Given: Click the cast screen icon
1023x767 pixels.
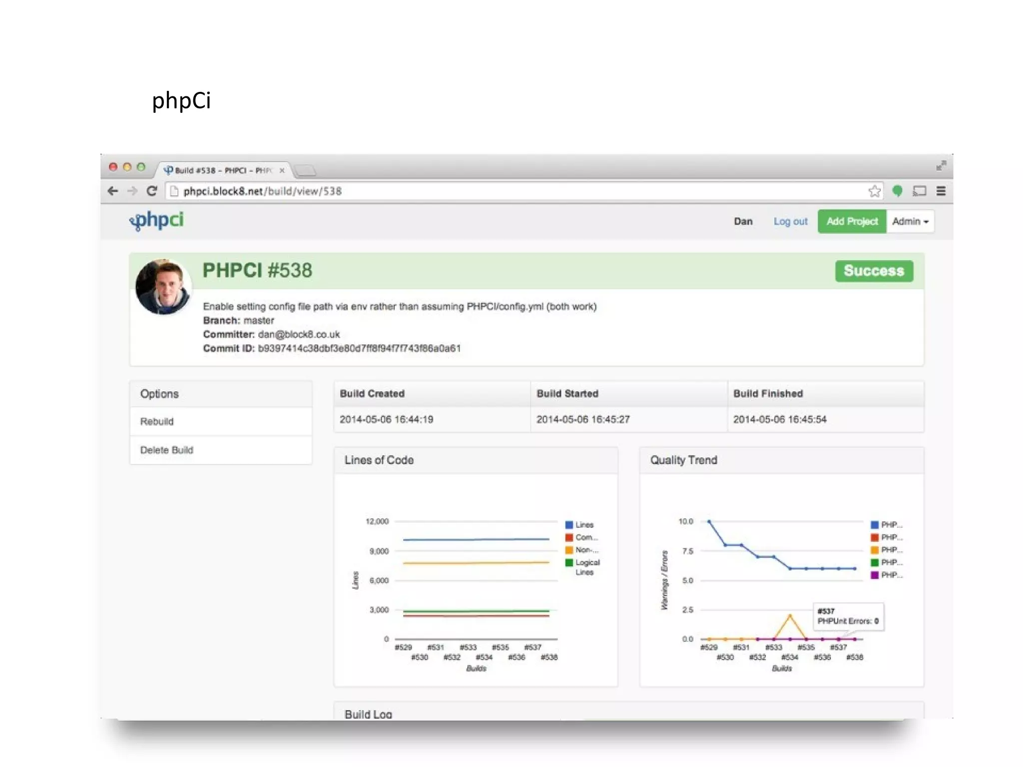Looking at the screenshot, I should click(x=919, y=191).
